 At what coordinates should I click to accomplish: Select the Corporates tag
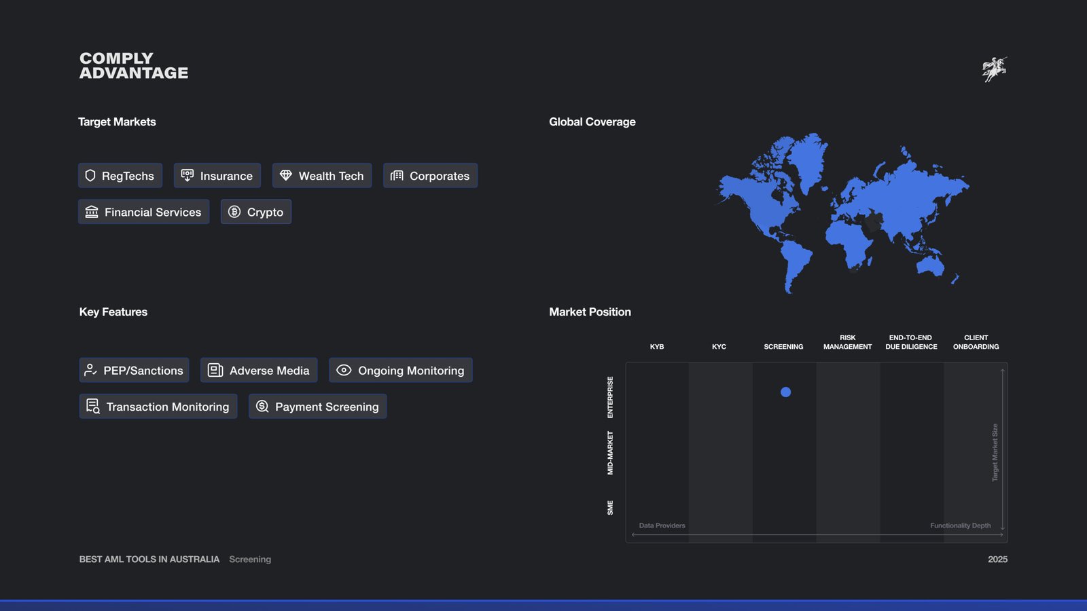tap(430, 176)
